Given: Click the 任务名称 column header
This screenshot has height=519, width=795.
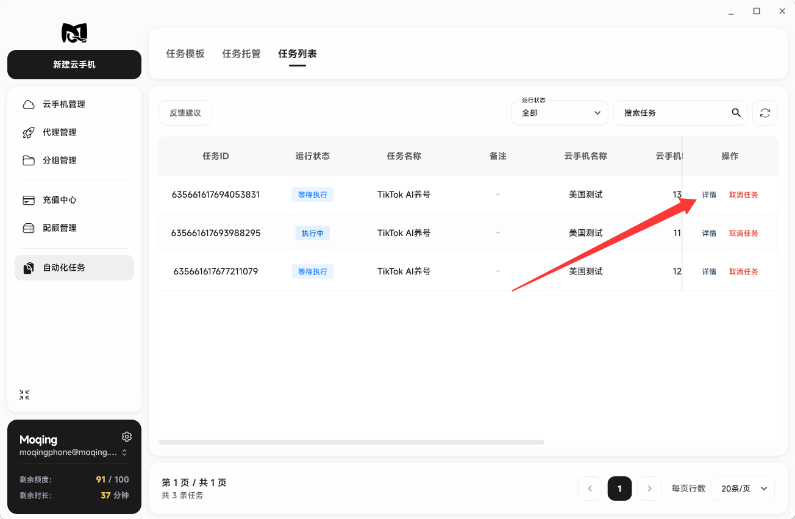Looking at the screenshot, I should click(x=404, y=156).
